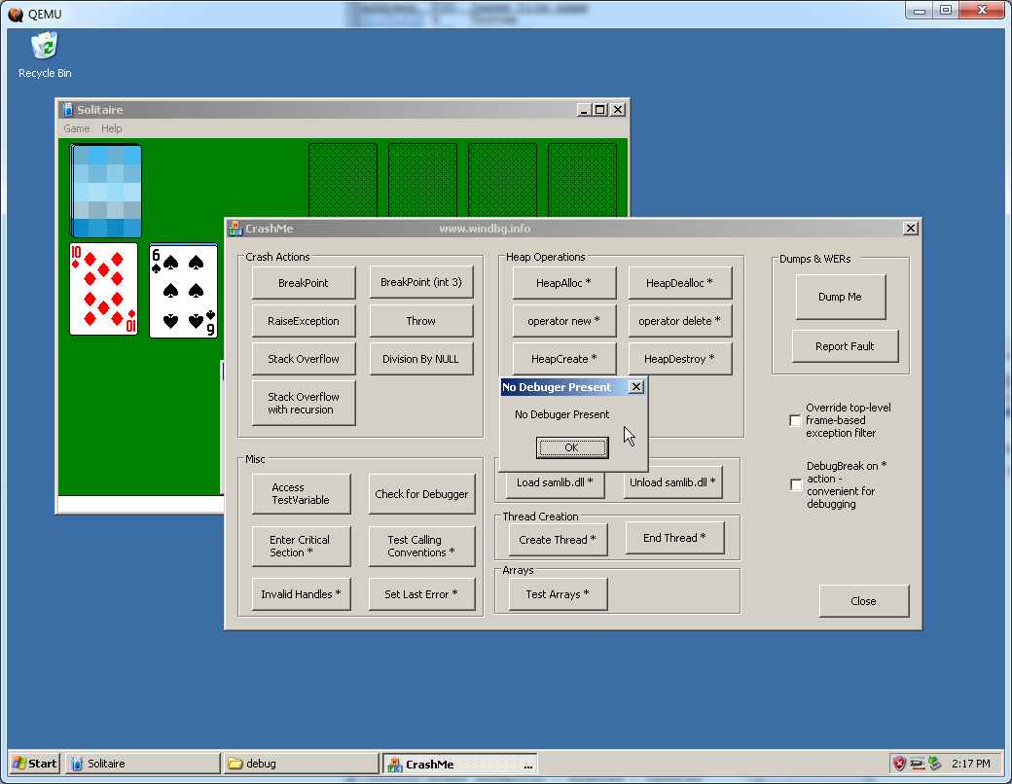Screen dimensions: 1012x784
Task: Close the CrashMe window with X
Action: point(910,229)
